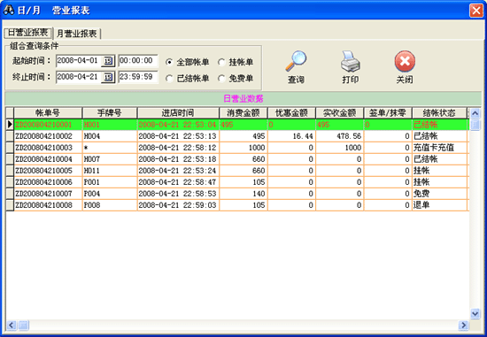Select row ZD200804210003 in the table
Screen dimensions: 487x337
coord(237,148)
